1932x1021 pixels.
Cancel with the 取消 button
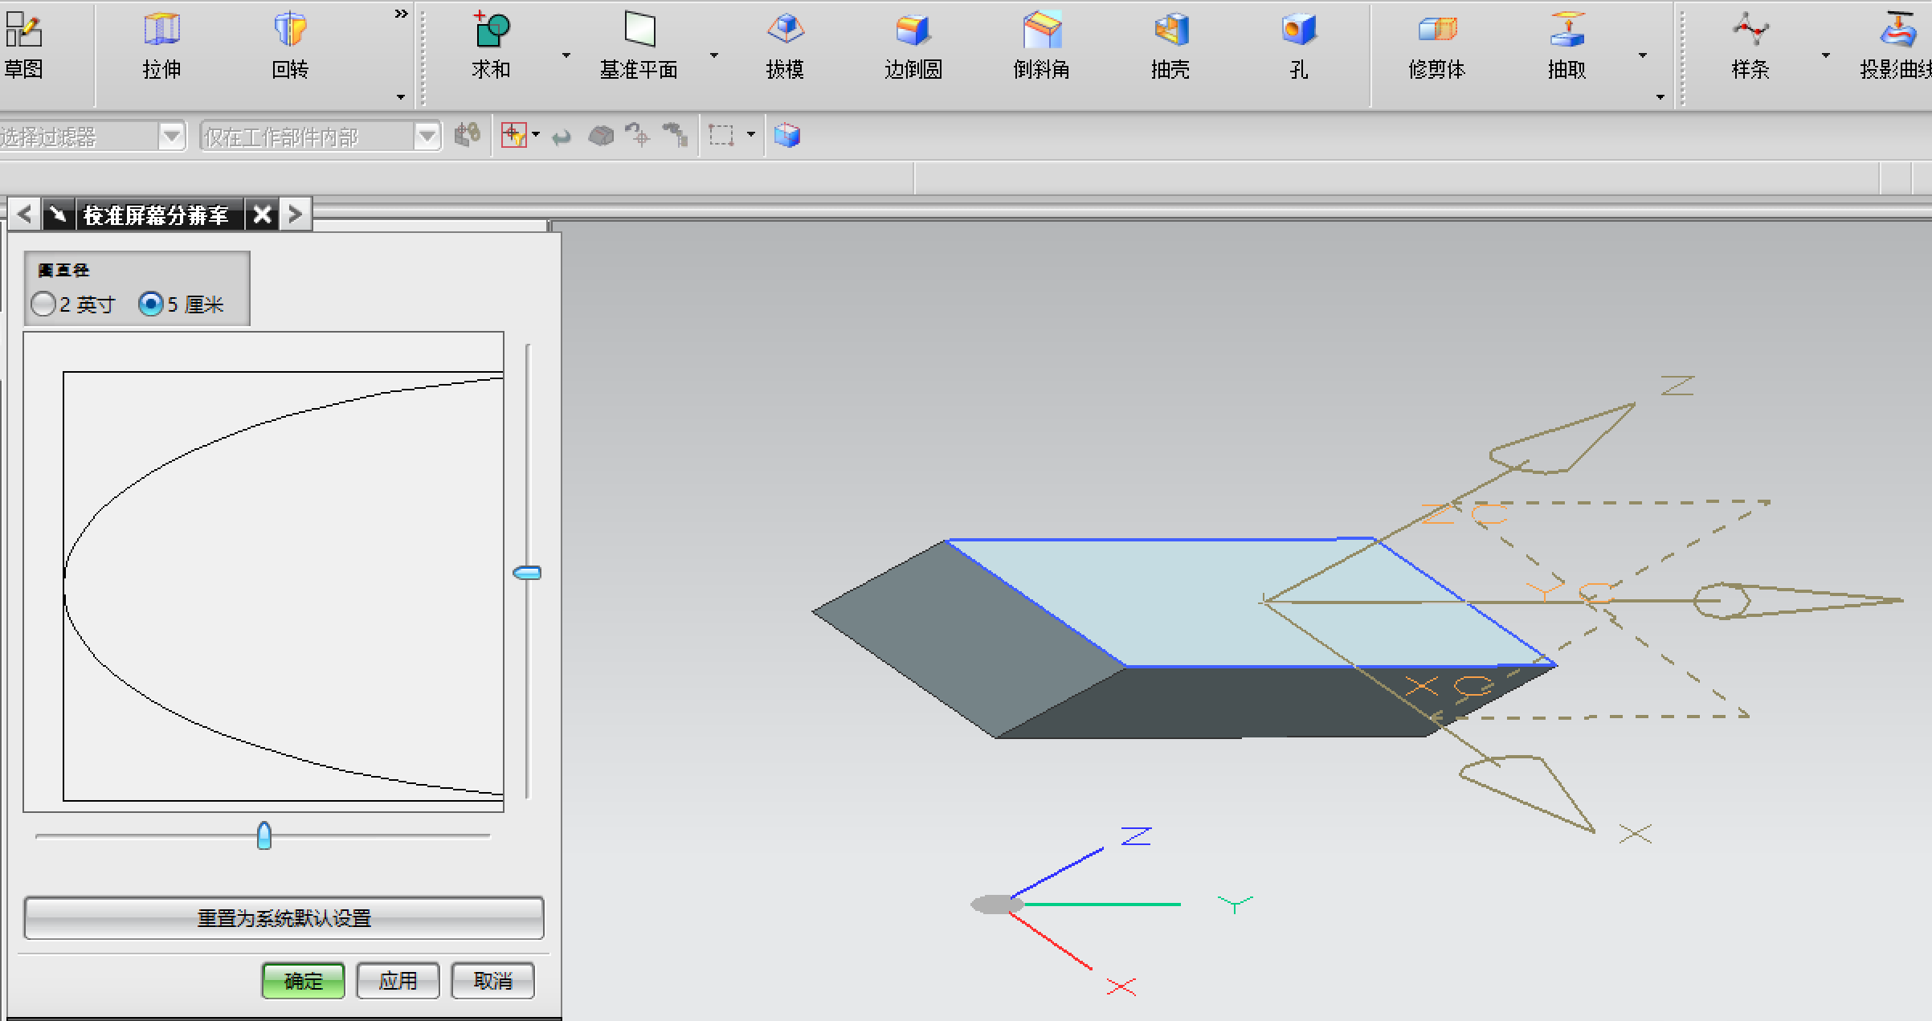[x=492, y=980]
